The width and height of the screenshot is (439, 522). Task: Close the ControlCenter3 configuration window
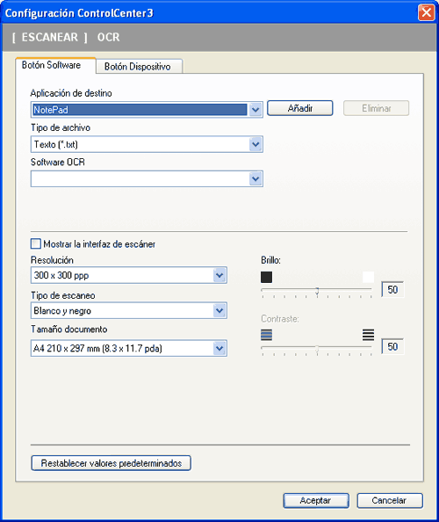pos(427,13)
